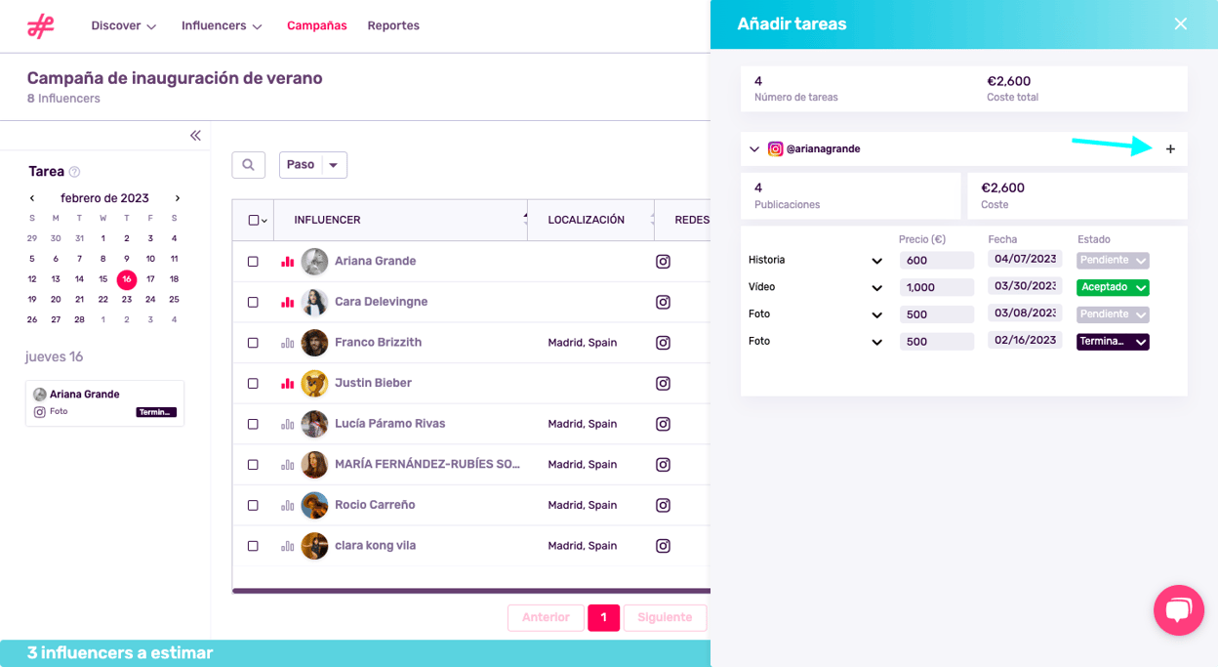This screenshot has width=1218, height=667.
Task: Click the plus icon next to @arianagrande
Action: 1170,149
